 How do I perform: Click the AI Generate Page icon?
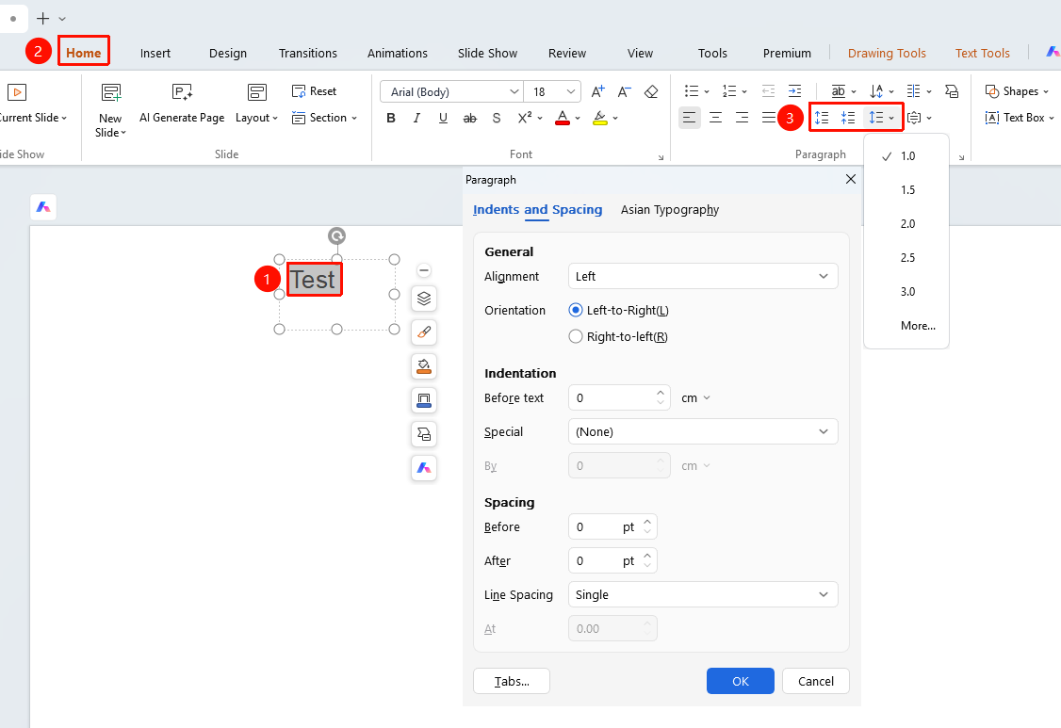click(182, 92)
